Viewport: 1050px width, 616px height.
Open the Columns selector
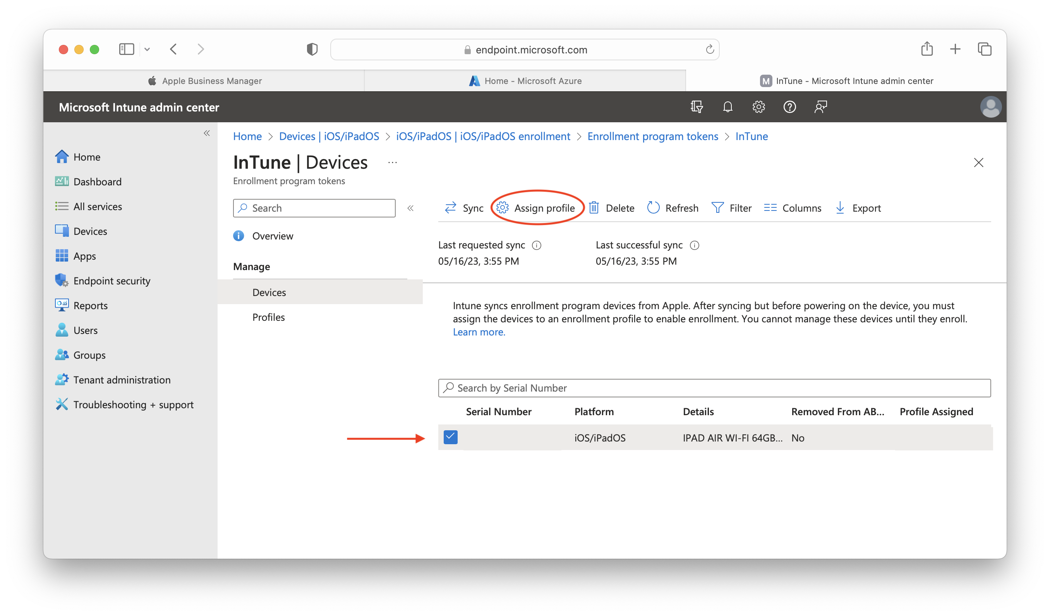793,207
